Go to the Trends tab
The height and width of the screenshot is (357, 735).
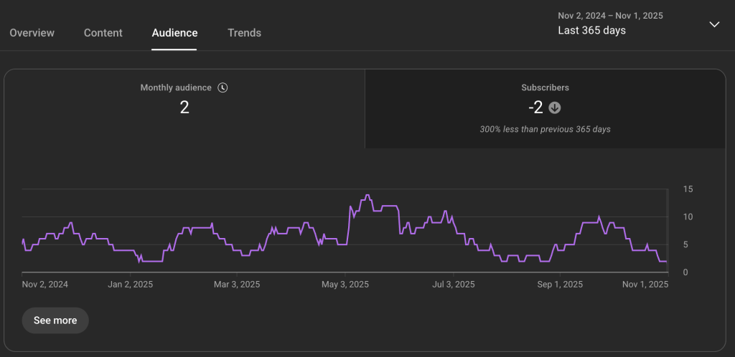244,33
